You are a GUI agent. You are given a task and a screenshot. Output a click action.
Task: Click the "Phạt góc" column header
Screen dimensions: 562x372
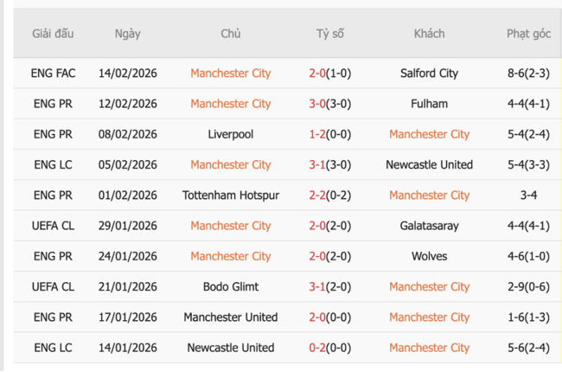528,34
